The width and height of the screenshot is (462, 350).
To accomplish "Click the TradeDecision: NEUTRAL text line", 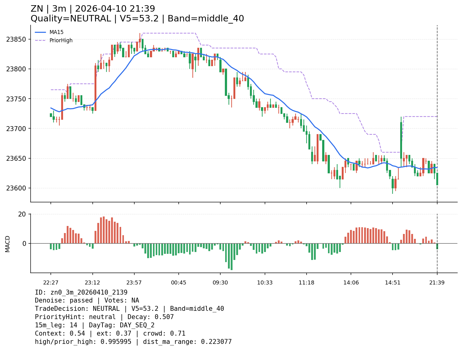I will (129, 309).
